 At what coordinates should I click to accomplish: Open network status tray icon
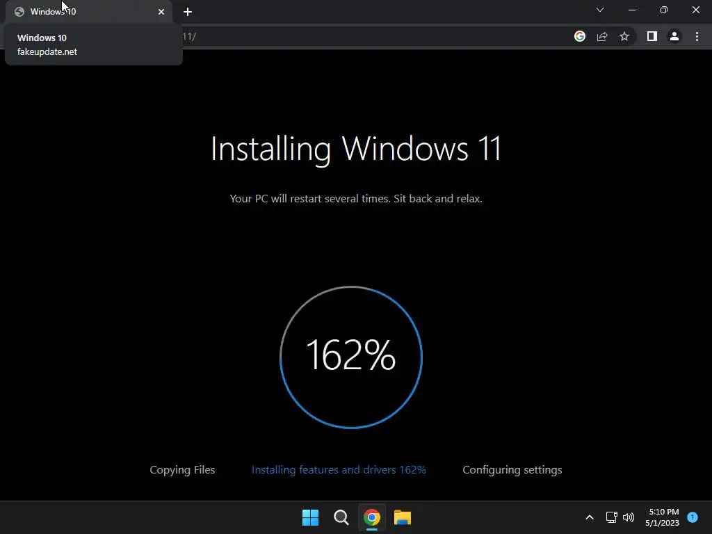pos(612,517)
